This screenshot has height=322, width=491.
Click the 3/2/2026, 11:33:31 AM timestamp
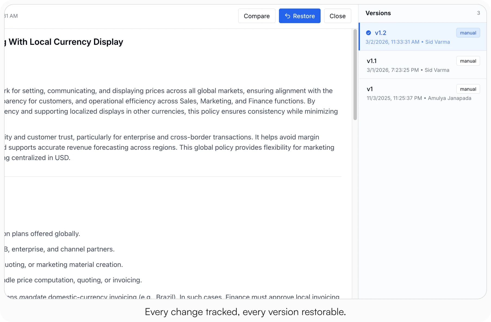392,42
